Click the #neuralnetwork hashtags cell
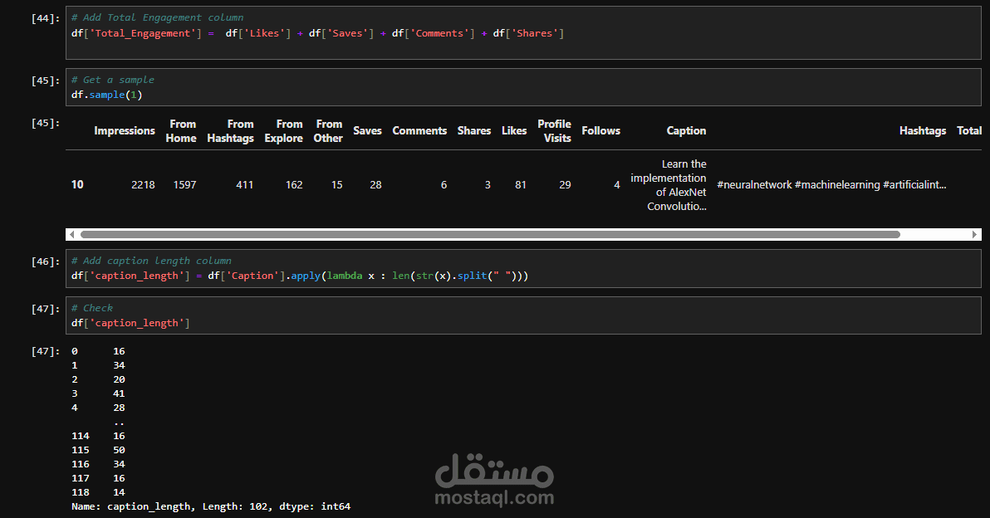990x518 pixels. pyautogui.click(x=831, y=185)
